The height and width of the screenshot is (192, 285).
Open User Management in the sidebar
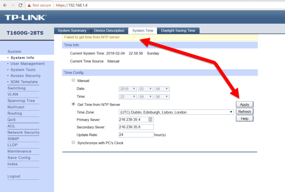27,64
